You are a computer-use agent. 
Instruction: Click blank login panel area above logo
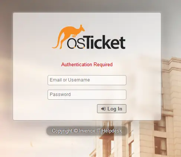(87, 19)
